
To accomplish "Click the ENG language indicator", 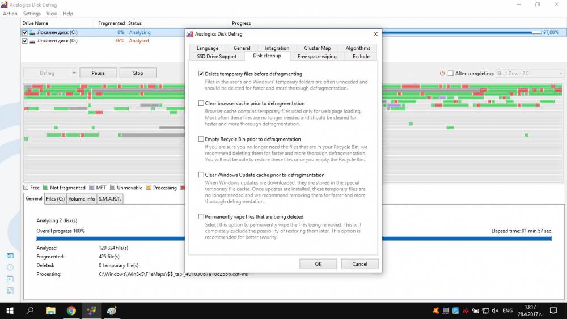I will (507, 311).
